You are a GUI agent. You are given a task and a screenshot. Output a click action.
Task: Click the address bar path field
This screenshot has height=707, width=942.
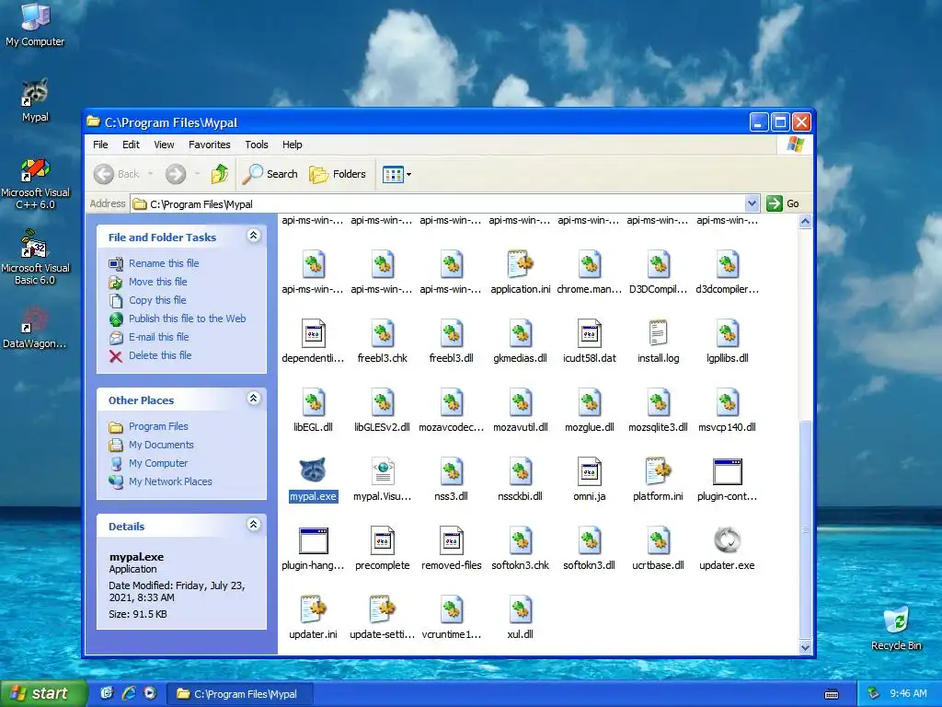click(438, 203)
